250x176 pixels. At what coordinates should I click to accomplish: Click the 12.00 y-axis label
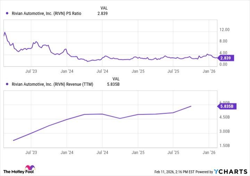(x=225, y=30)
